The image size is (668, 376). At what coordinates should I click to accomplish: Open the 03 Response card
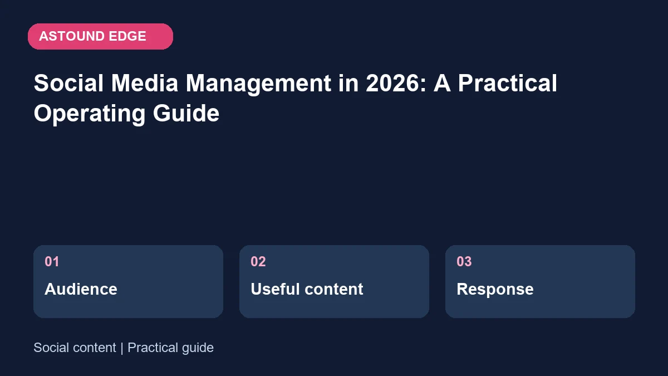[540, 281]
